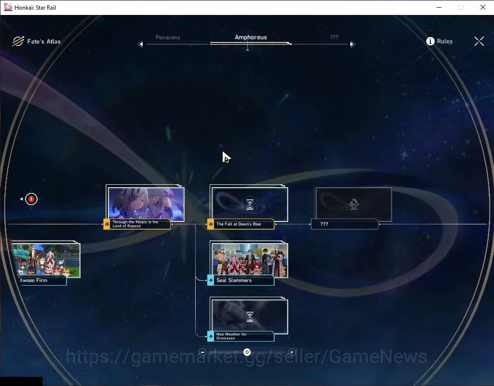Minimize the Honkai: Star Rail window
Viewport: 494px width, 386px height.
click(439, 7)
